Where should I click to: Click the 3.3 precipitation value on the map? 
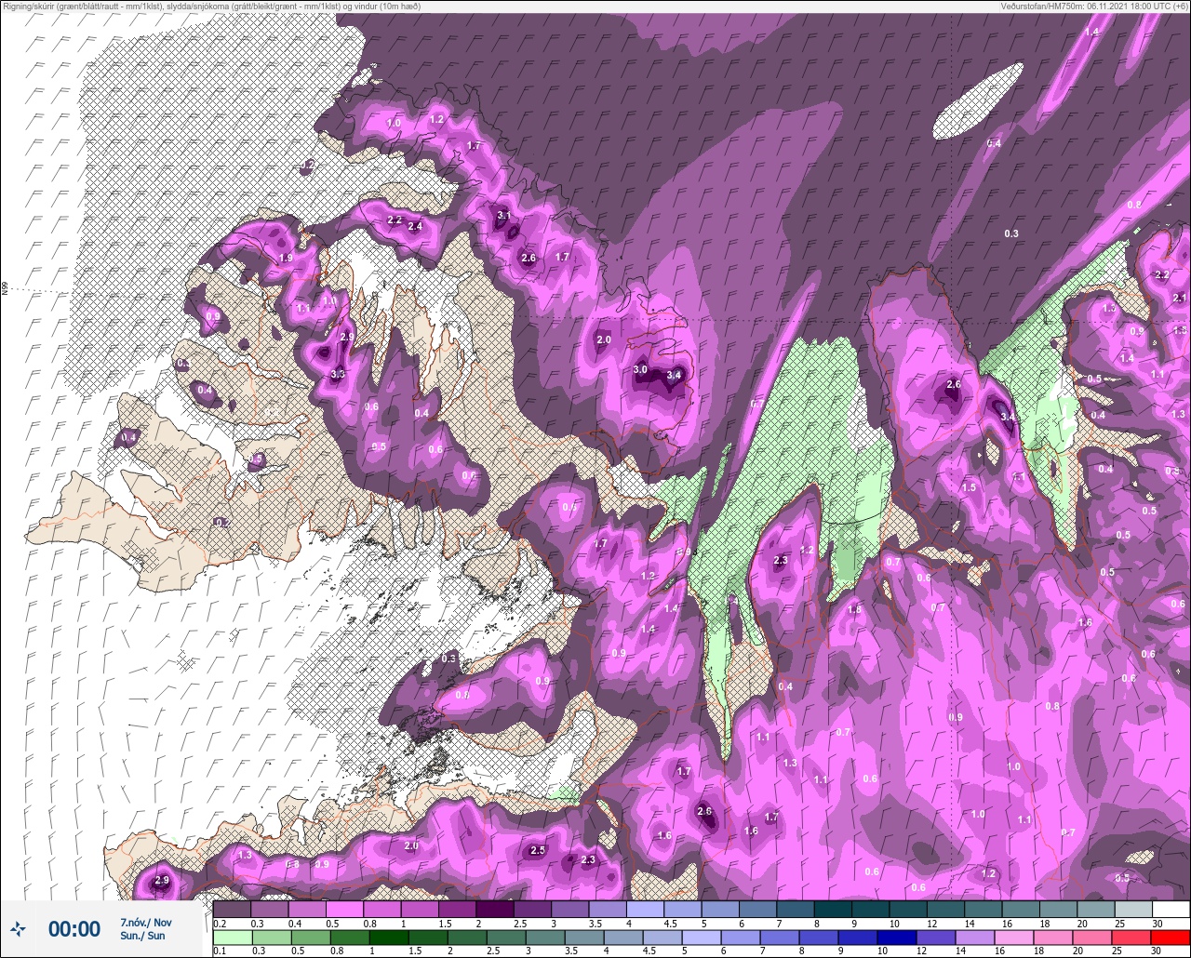[x=338, y=374]
